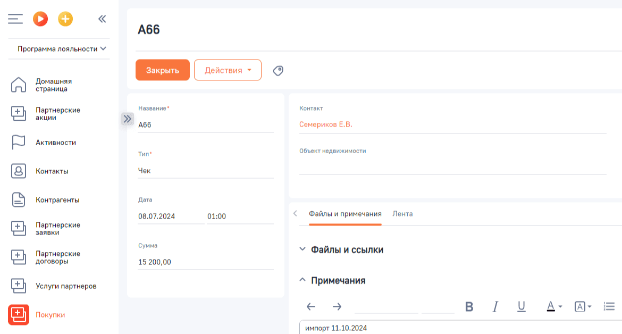
Task: Toggle bold formatting
Action: (469, 307)
